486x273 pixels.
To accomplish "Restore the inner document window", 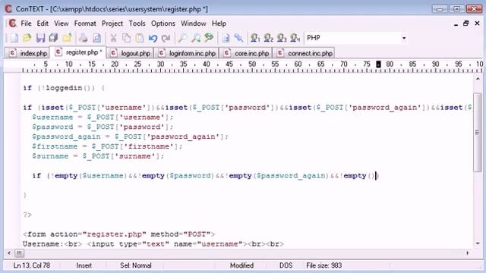I will (465, 24).
